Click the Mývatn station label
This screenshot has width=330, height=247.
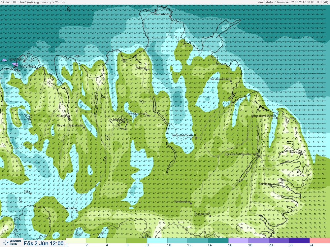coord(118,120)
